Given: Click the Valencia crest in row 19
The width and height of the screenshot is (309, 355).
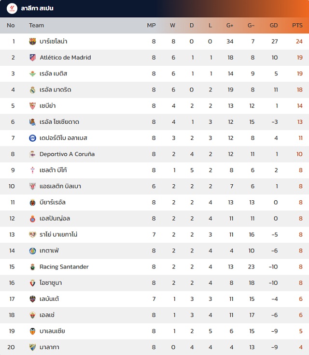Looking at the screenshot, I should pyautogui.click(x=32, y=331).
